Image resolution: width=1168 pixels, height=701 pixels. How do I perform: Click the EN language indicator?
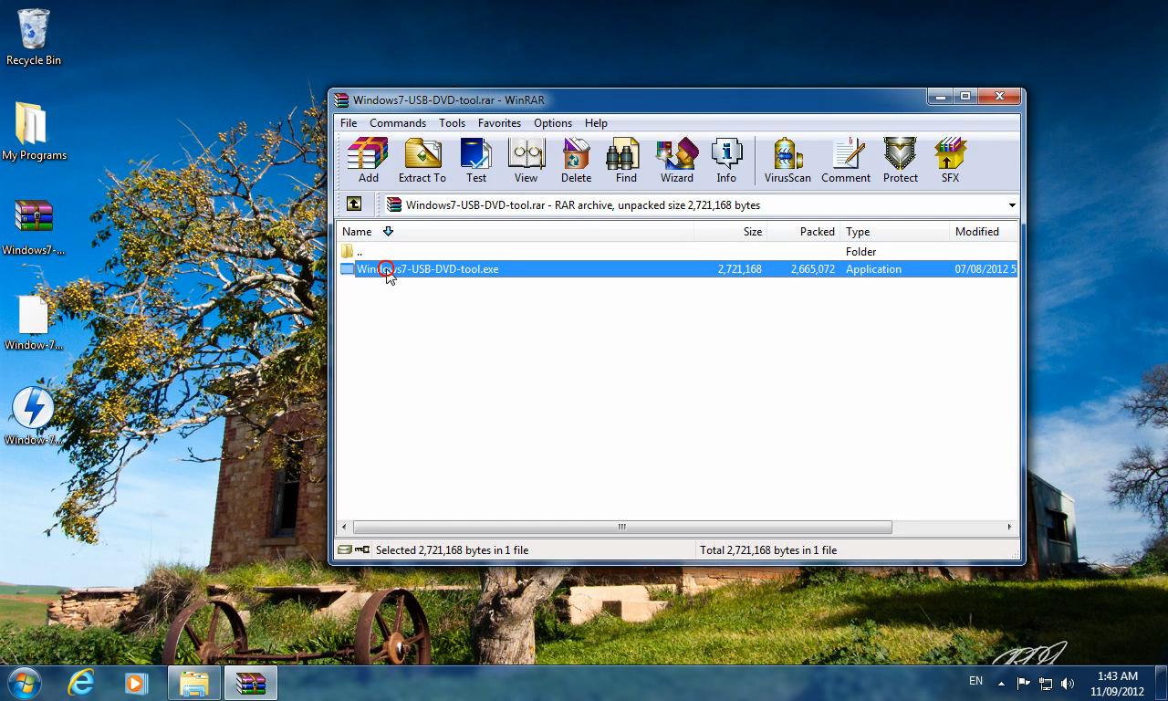pos(975,681)
